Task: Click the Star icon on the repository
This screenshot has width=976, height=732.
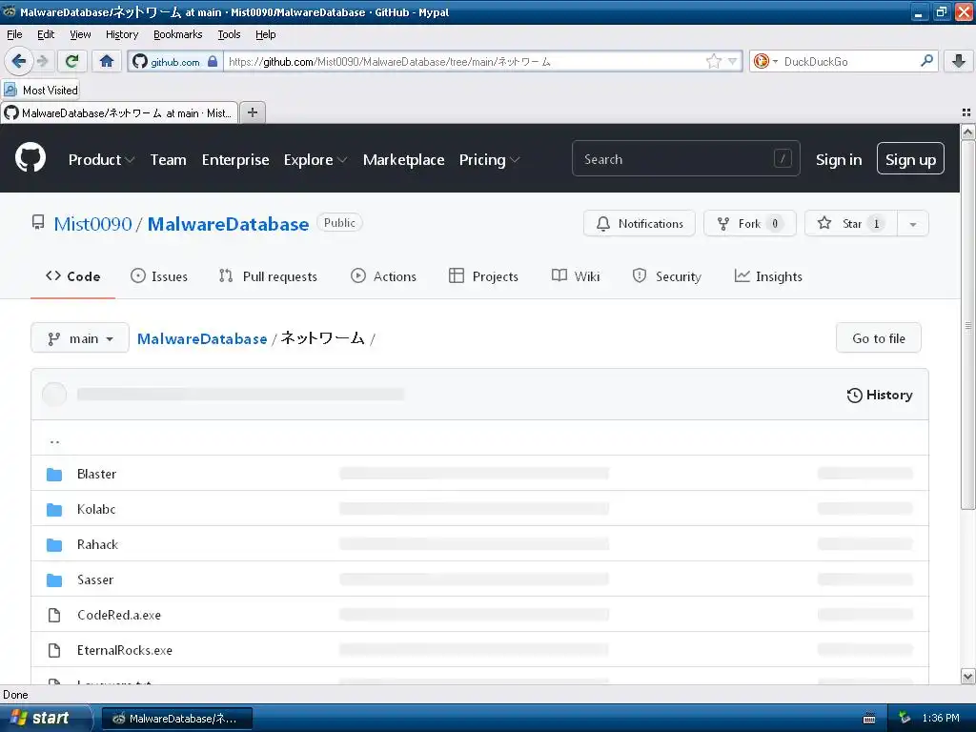Action: [x=824, y=223]
